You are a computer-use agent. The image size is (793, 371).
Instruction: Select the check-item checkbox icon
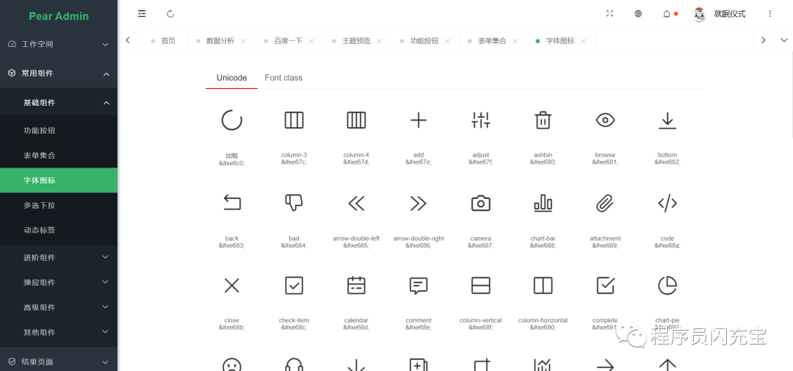pyautogui.click(x=294, y=286)
